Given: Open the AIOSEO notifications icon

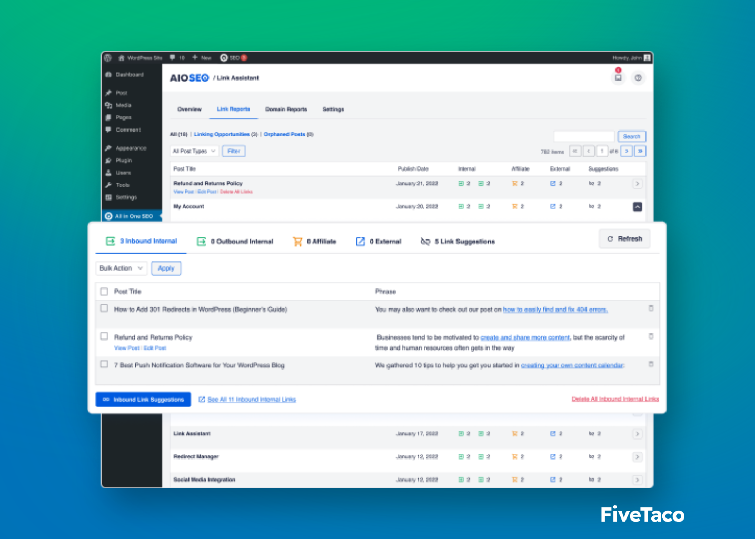Looking at the screenshot, I should 618,77.
